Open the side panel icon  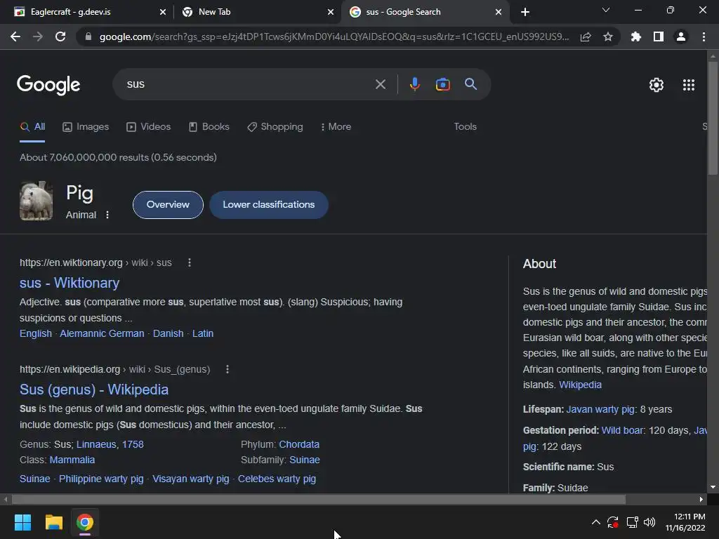(659, 36)
